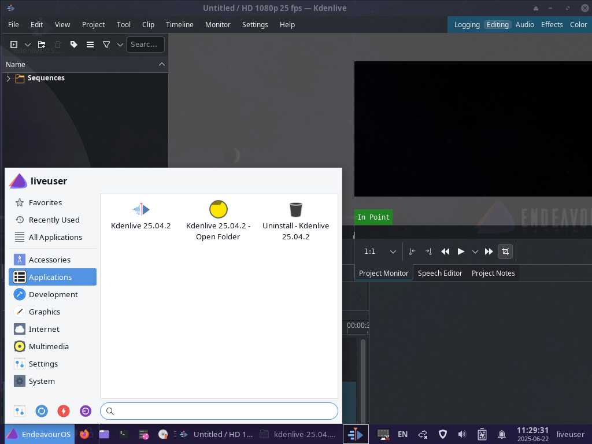The height and width of the screenshot is (444, 592).
Task: Click the tag icon in bin toolbar
Action: 73,45
